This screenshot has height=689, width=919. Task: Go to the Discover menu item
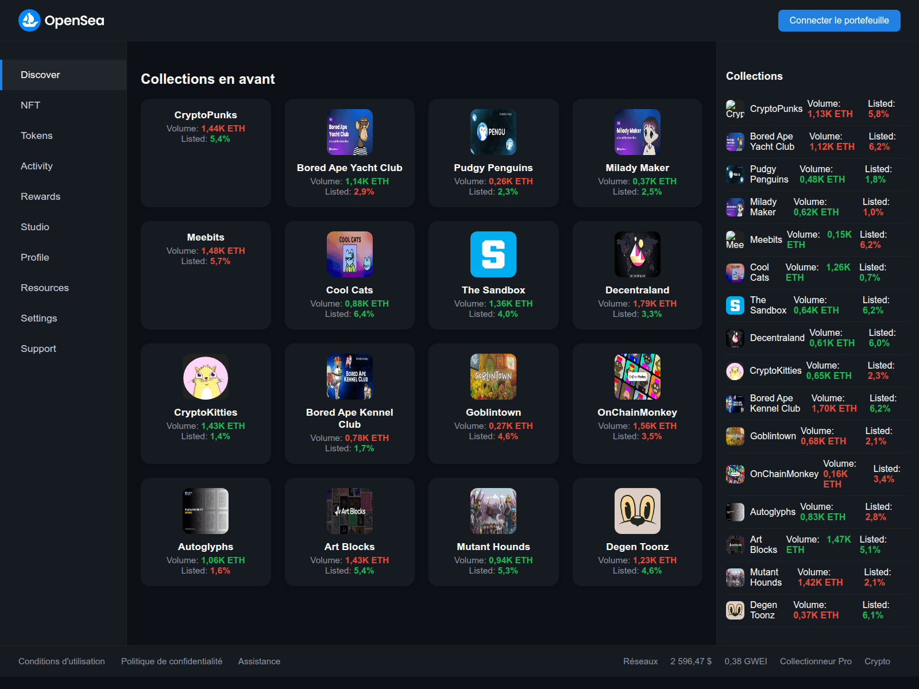coord(40,75)
